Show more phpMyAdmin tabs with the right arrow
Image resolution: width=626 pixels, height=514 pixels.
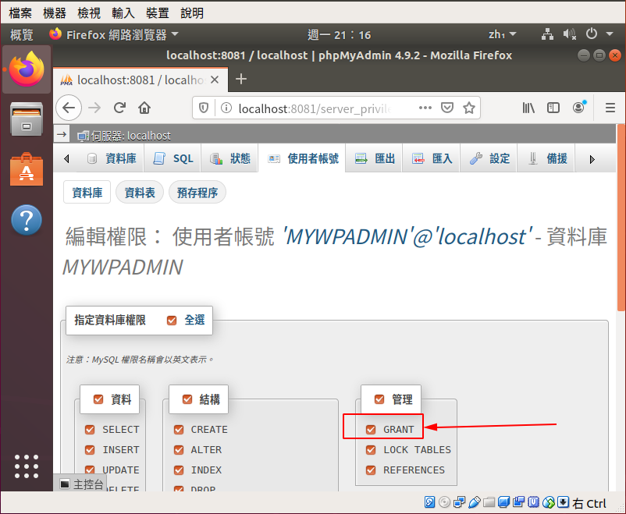(592, 159)
